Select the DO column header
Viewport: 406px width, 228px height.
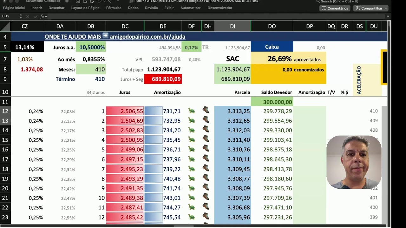[x=272, y=26]
